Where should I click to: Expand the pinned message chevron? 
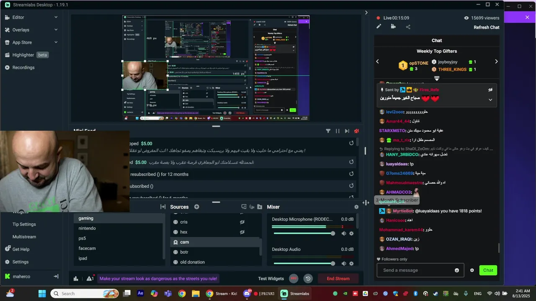click(x=490, y=100)
